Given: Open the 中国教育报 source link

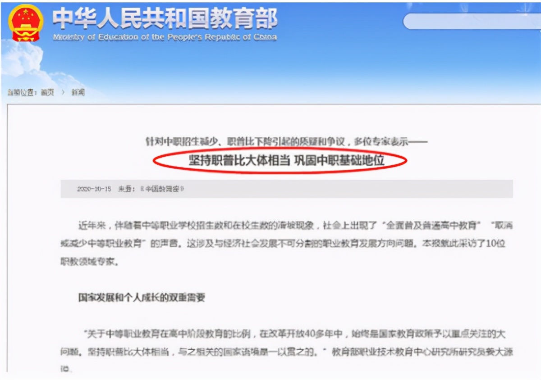Looking at the screenshot, I should point(162,189).
